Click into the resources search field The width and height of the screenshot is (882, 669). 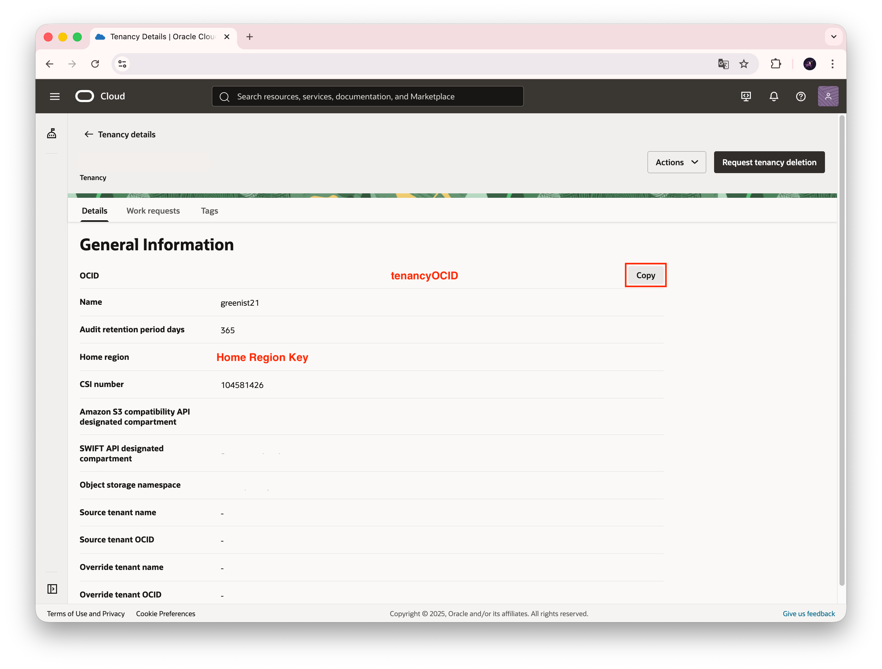tap(367, 97)
